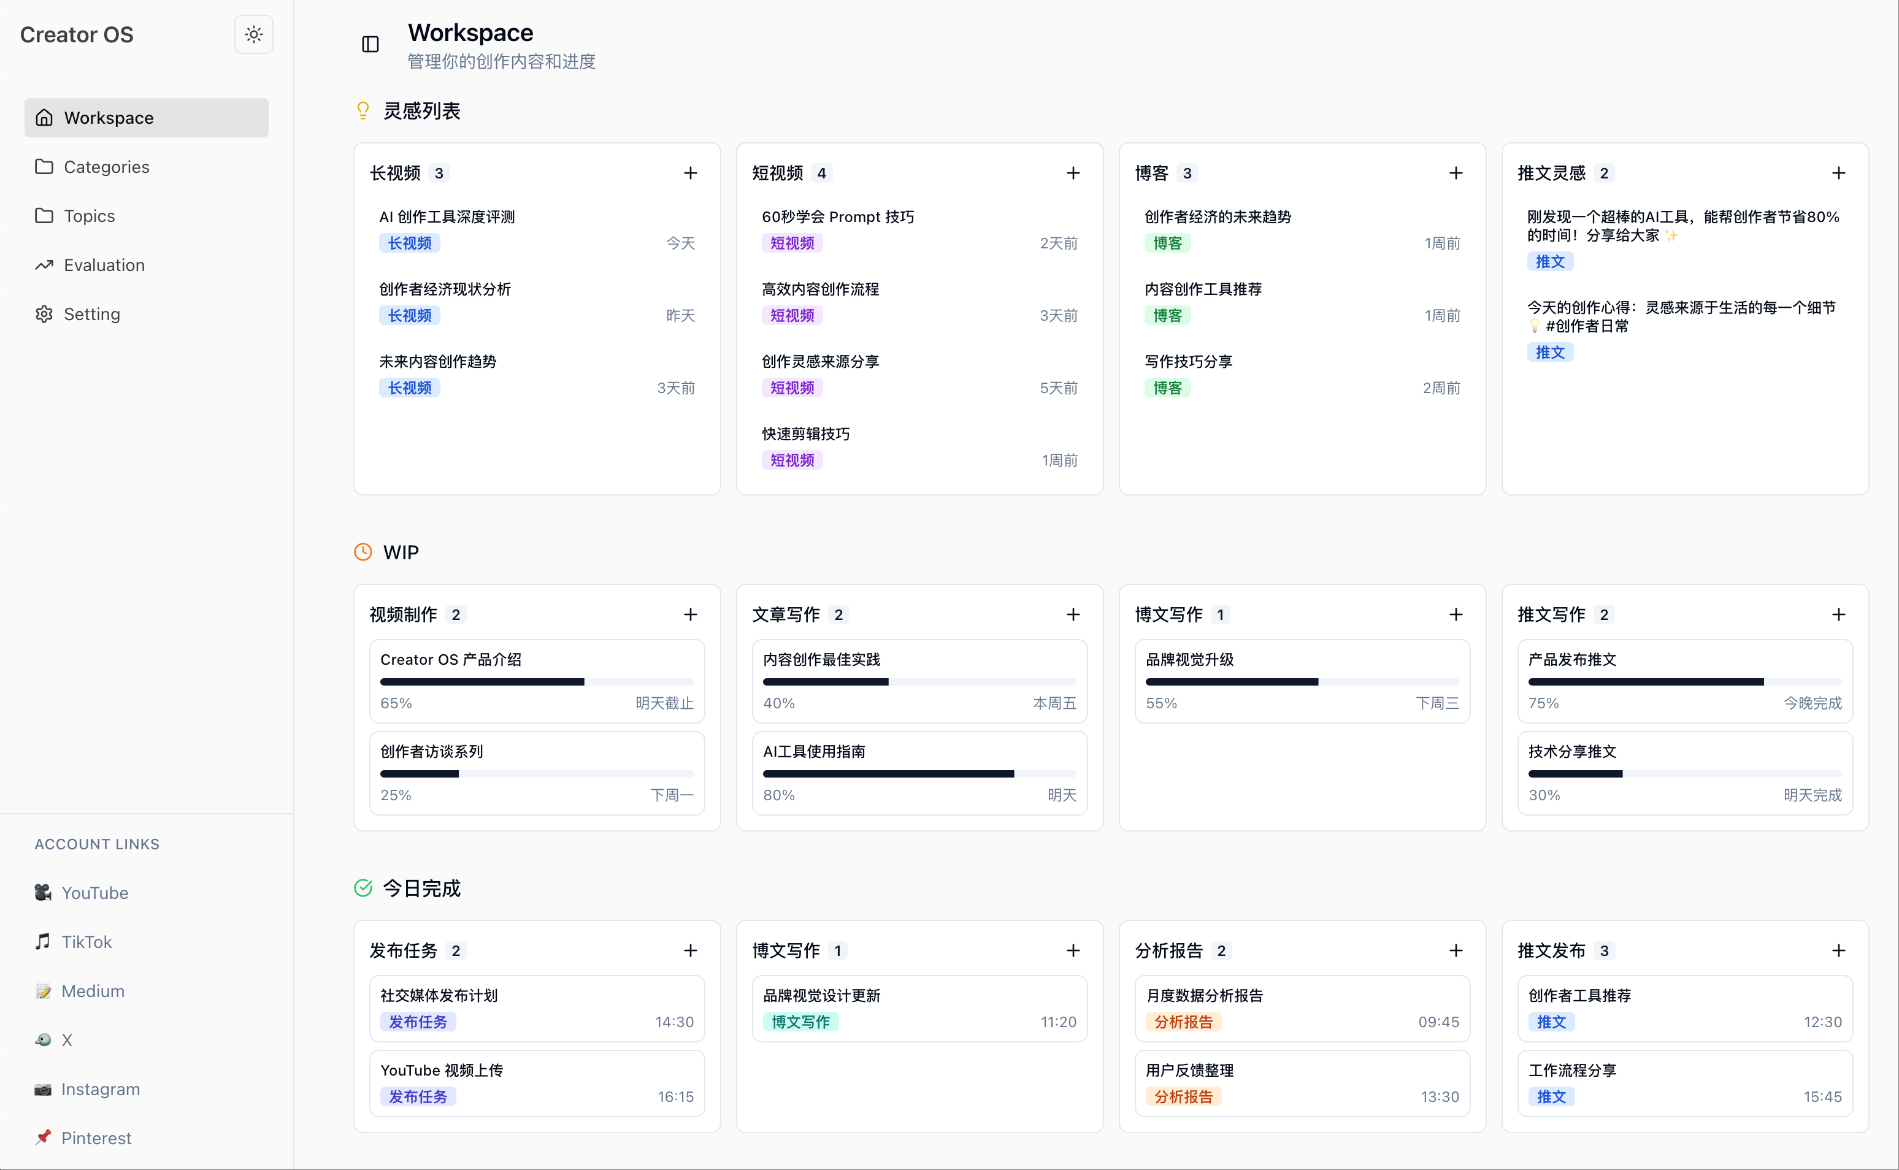The width and height of the screenshot is (1899, 1170).
Task: Add an item to the 推文写作 column
Action: click(1839, 614)
